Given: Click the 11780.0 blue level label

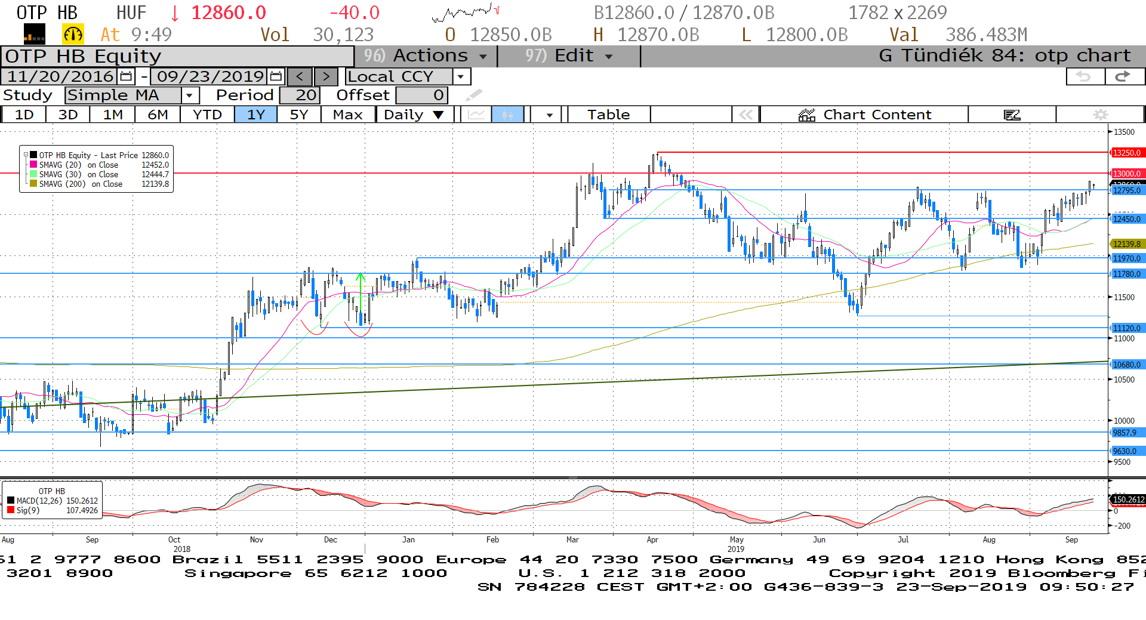Looking at the screenshot, I should point(1127,274).
